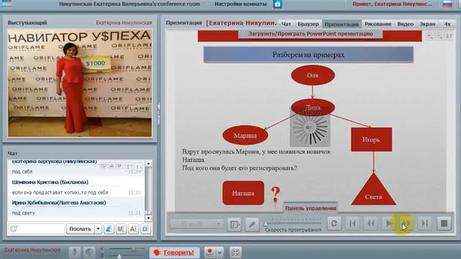Screen dimensions: 461x259
Task: Open Настройки комнаты room settings
Action: coord(241,4)
